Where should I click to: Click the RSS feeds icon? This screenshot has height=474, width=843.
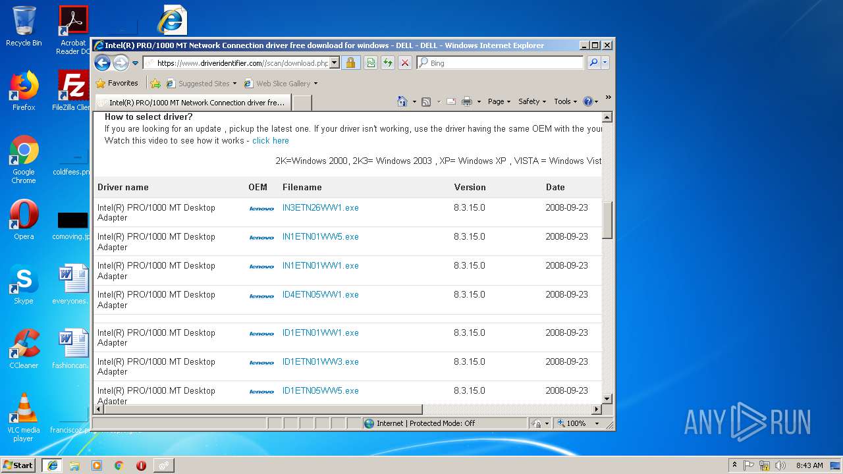pos(426,101)
